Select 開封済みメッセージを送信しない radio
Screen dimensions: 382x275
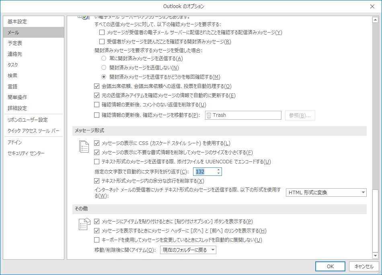coord(104,67)
